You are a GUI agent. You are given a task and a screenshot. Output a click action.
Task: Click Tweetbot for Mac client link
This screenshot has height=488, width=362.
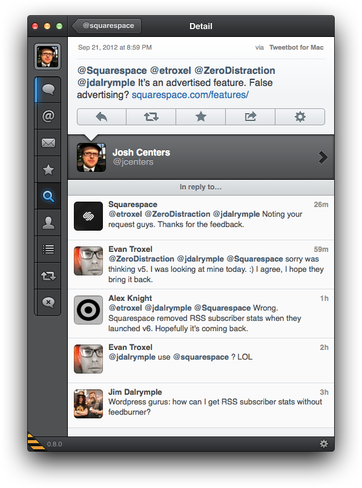(x=297, y=47)
